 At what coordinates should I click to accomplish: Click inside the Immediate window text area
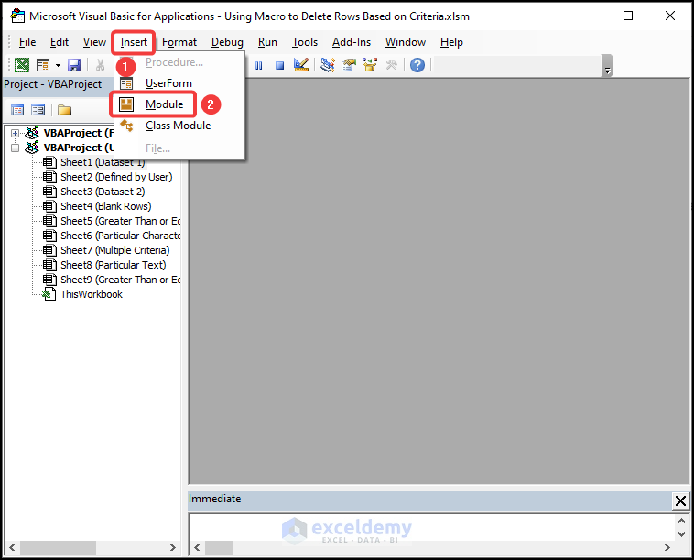[431, 527]
